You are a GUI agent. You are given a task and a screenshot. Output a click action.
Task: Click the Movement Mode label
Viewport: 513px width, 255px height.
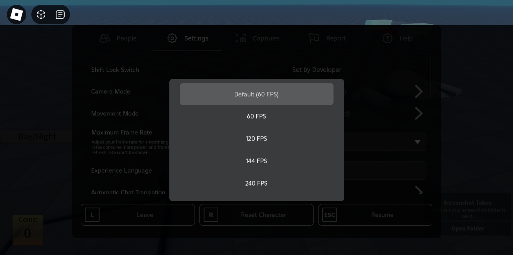click(x=115, y=114)
